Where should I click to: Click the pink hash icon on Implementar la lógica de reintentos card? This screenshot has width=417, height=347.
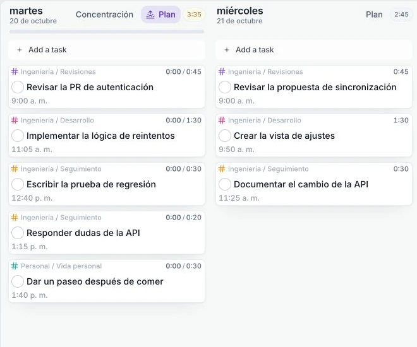[15, 121]
